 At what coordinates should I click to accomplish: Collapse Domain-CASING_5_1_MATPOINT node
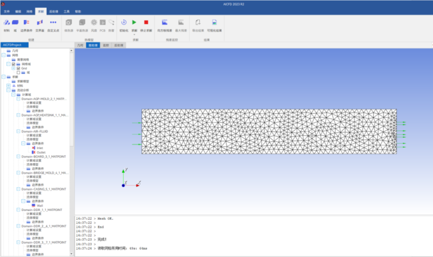19,189
